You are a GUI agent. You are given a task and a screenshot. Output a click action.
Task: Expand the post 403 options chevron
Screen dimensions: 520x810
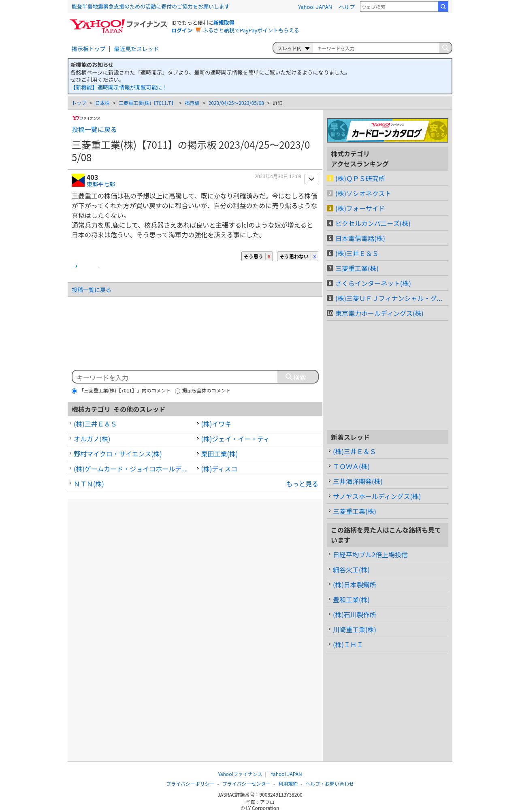coord(311,179)
